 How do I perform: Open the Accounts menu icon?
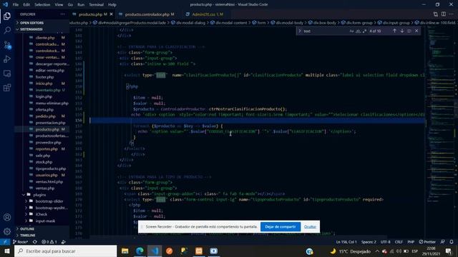[x=7, y=217]
